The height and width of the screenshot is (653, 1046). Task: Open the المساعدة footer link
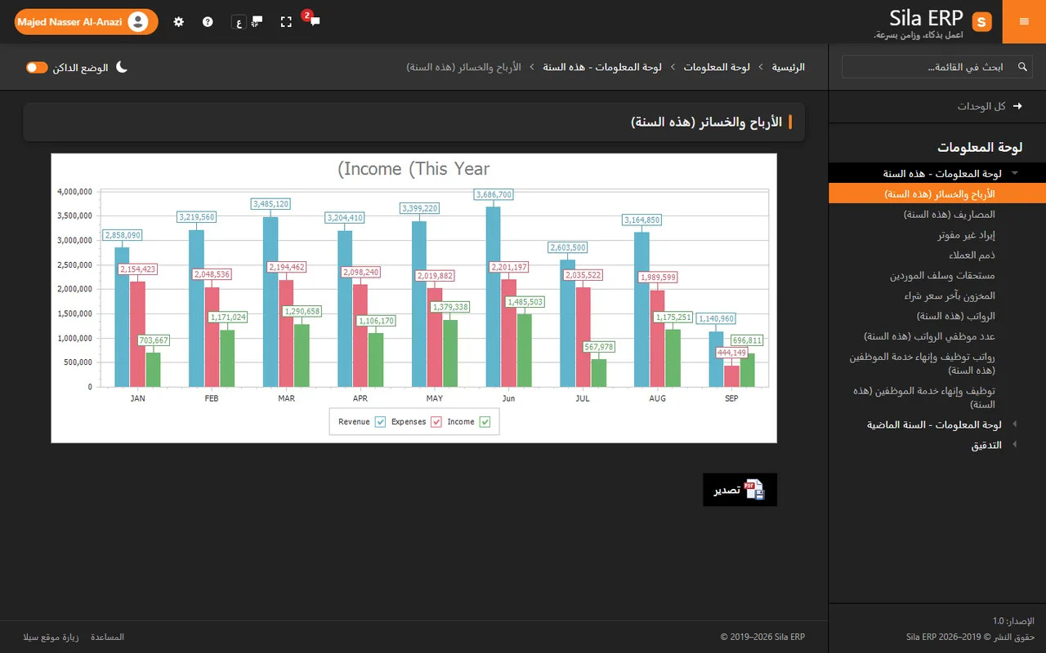(107, 637)
